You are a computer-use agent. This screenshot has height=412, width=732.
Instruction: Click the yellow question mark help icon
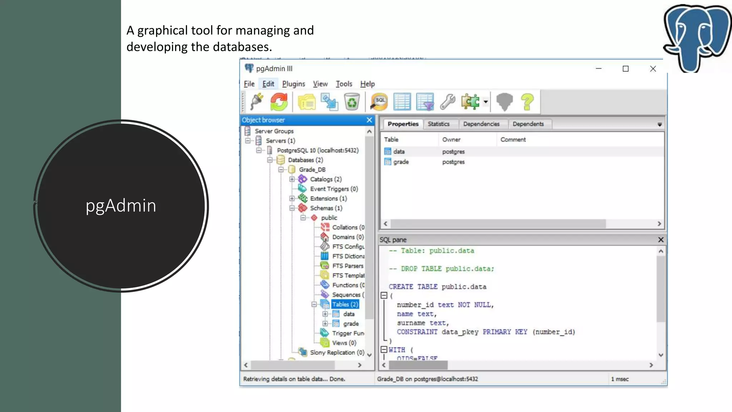[527, 102]
